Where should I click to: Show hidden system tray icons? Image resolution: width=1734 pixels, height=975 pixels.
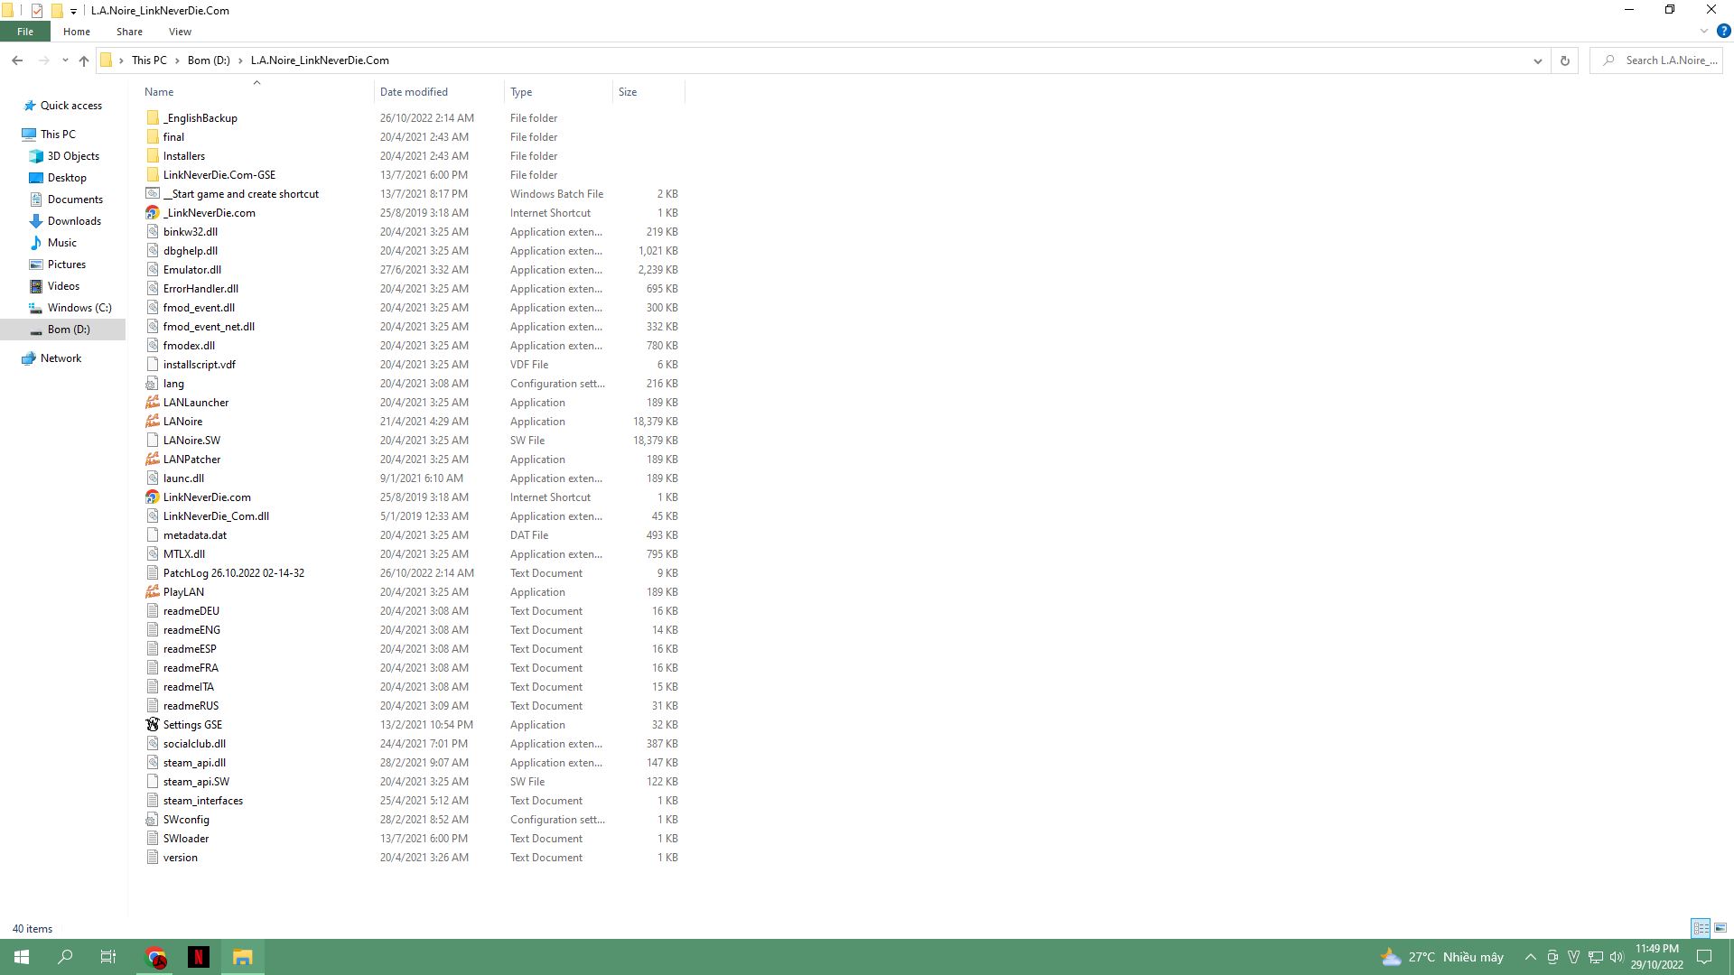click(x=1530, y=957)
